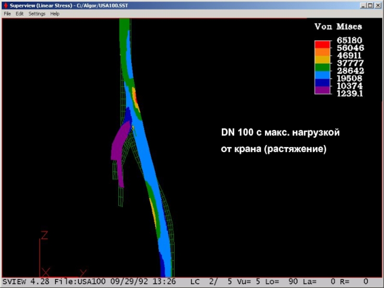384x288 pixels.
Task: Click the 'Lo= 90' status entry
Action: click(x=282, y=282)
